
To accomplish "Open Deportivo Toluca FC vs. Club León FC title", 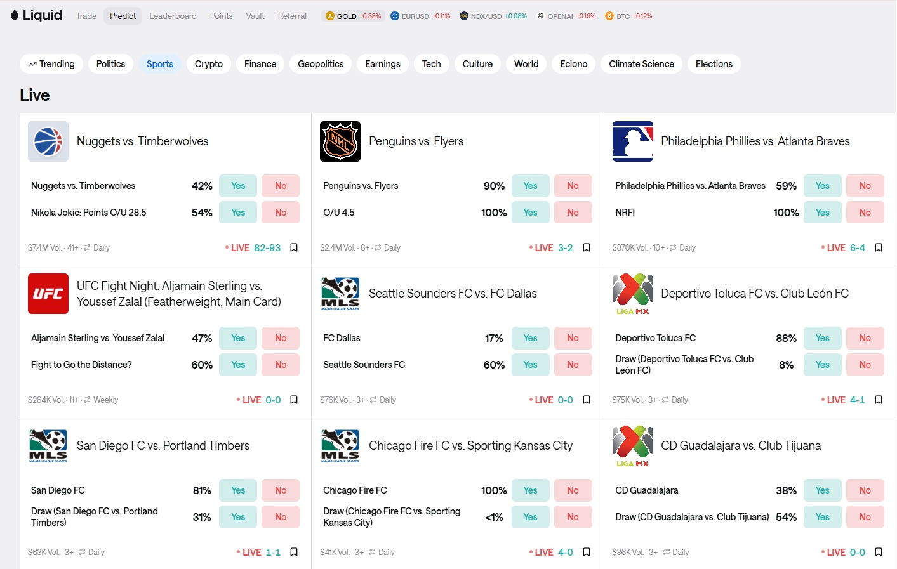I will point(755,294).
